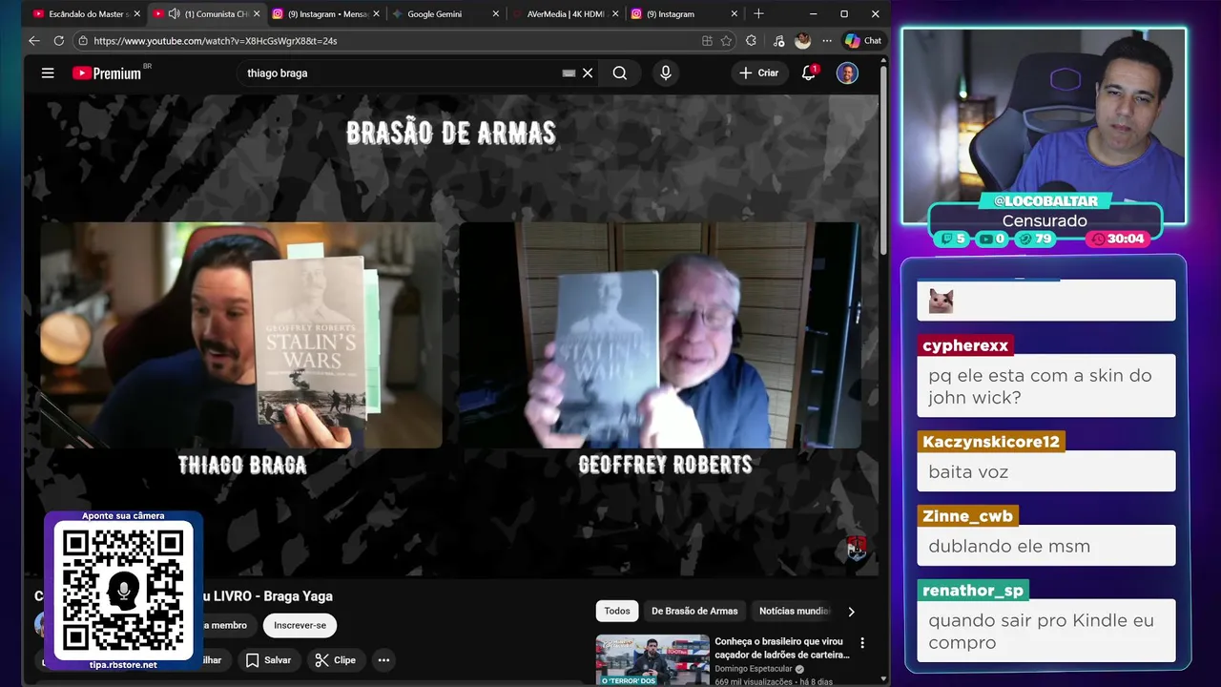This screenshot has height=687, width=1221.
Task: Run the YouTube search magnifier button
Action: point(620,73)
